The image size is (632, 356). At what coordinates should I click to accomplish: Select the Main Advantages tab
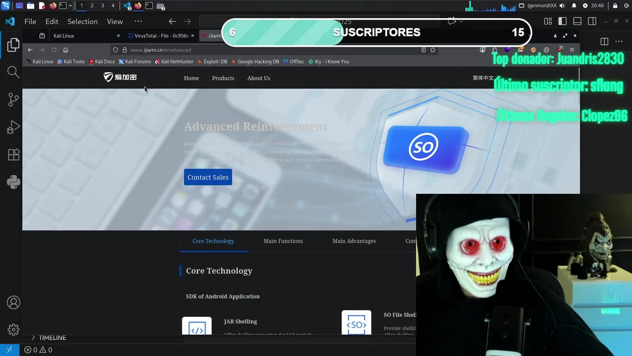(354, 241)
